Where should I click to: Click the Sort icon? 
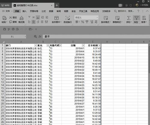[144, 18]
